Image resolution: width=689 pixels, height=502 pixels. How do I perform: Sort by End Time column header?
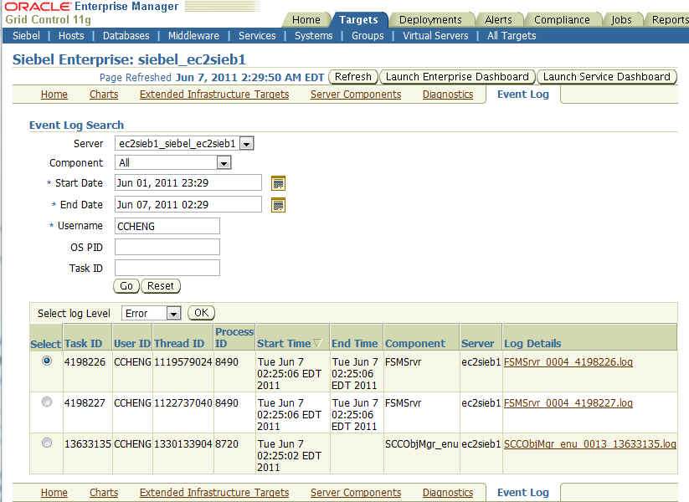[x=355, y=343]
